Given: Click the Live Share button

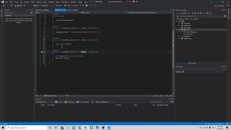Looking at the screenshot, I should coord(219,6).
